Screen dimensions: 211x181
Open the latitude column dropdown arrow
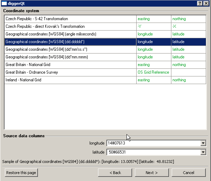pos(203,152)
